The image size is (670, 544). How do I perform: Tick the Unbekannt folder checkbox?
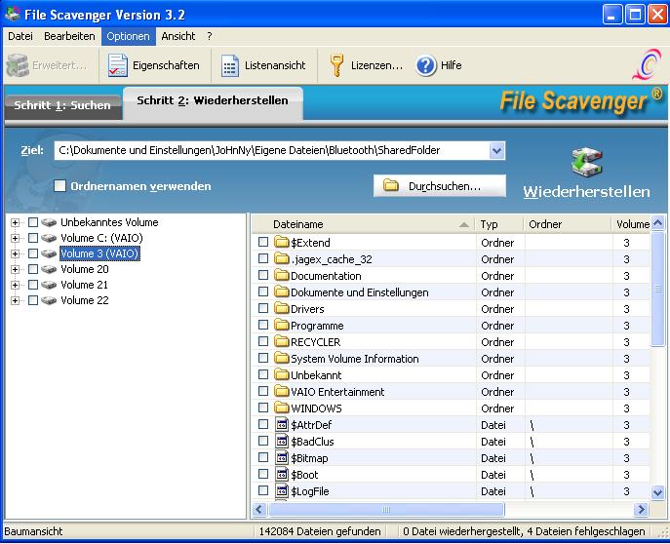[263, 374]
